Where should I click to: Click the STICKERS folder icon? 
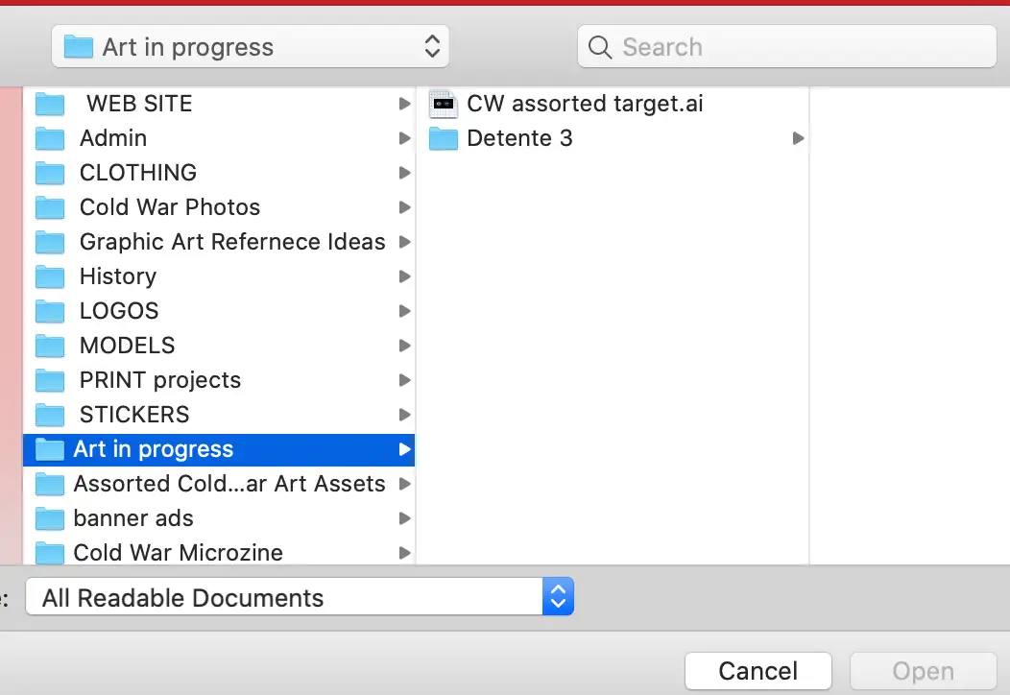[50, 415]
